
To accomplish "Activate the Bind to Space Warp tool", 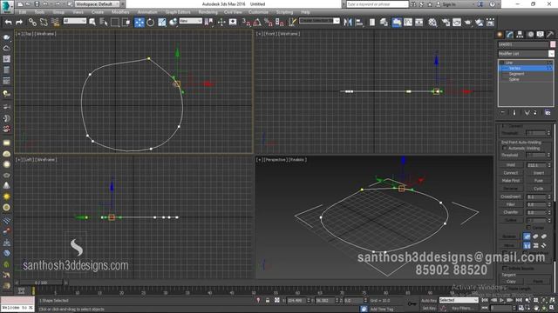I will pyautogui.click(x=55, y=23).
